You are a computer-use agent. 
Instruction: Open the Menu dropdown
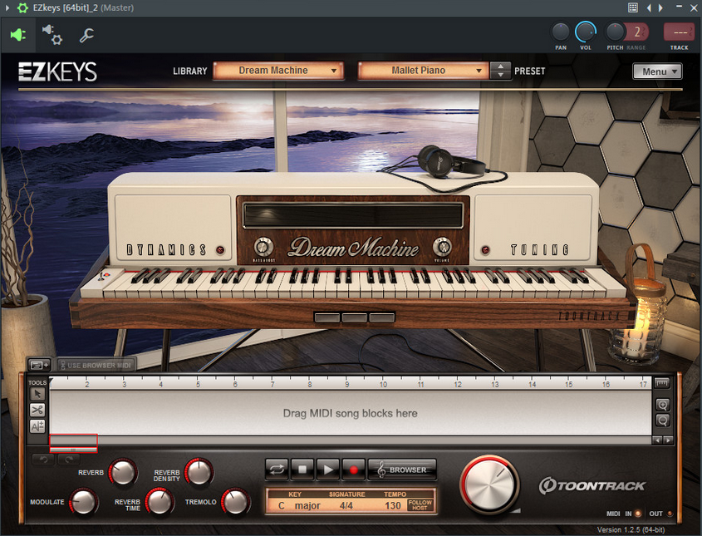pyautogui.click(x=657, y=71)
